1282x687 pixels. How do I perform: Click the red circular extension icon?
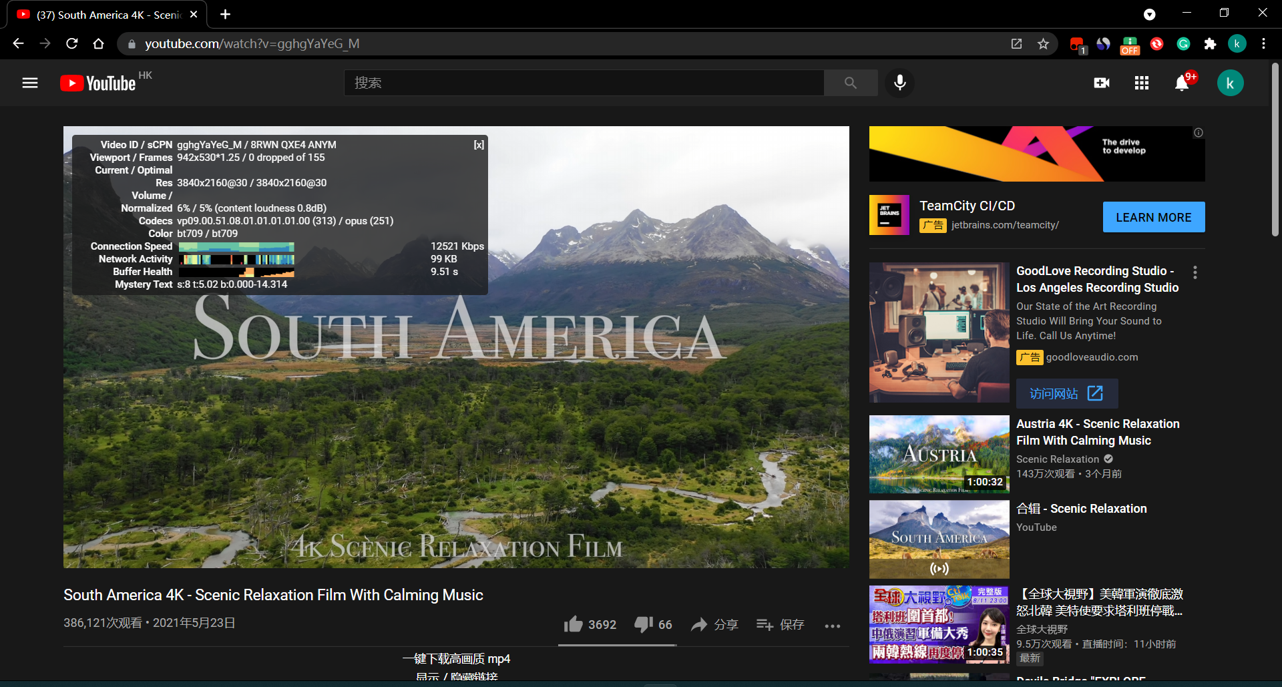[1156, 43]
